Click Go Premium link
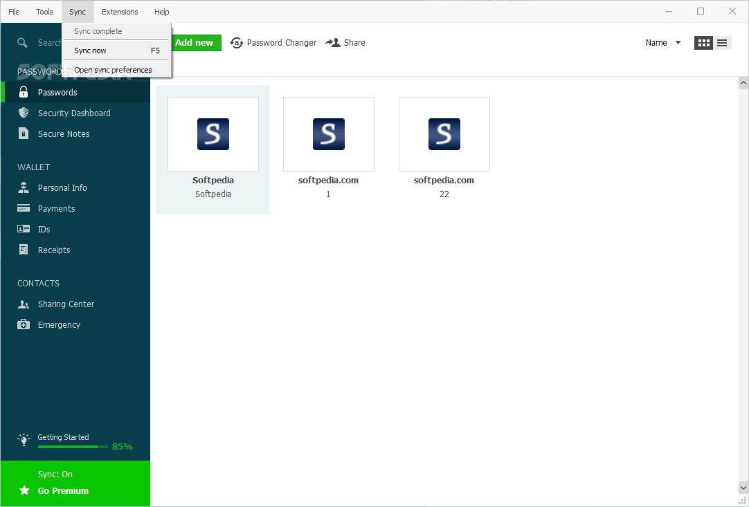This screenshot has width=749, height=507. 63,490
